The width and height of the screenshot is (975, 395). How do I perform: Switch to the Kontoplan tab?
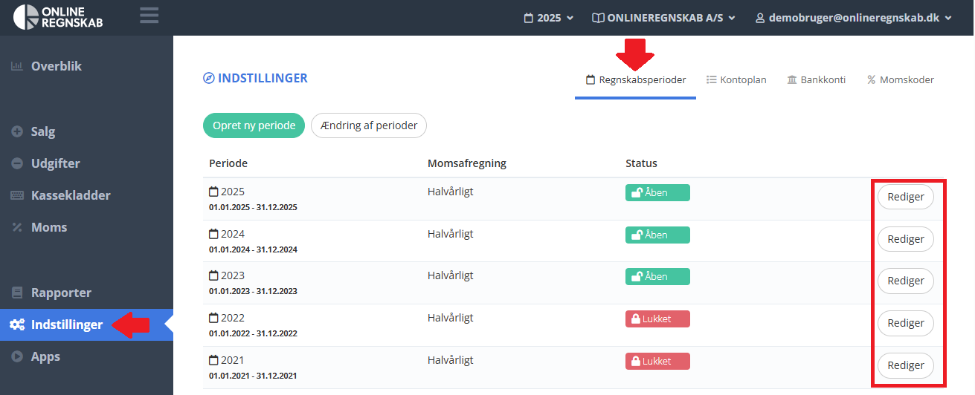(x=736, y=80)
